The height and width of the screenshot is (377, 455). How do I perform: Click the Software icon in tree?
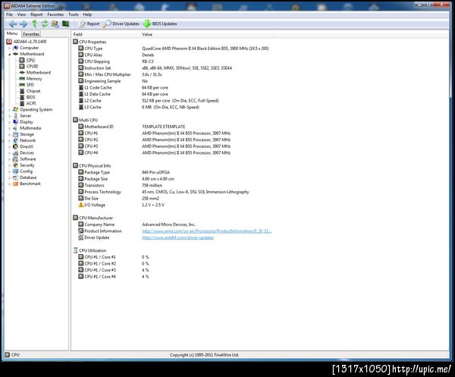[x=16, y=159]
